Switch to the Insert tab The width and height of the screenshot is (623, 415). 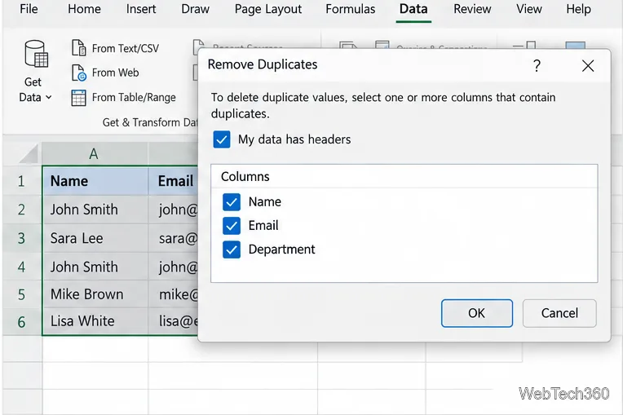tap(141, 9)
